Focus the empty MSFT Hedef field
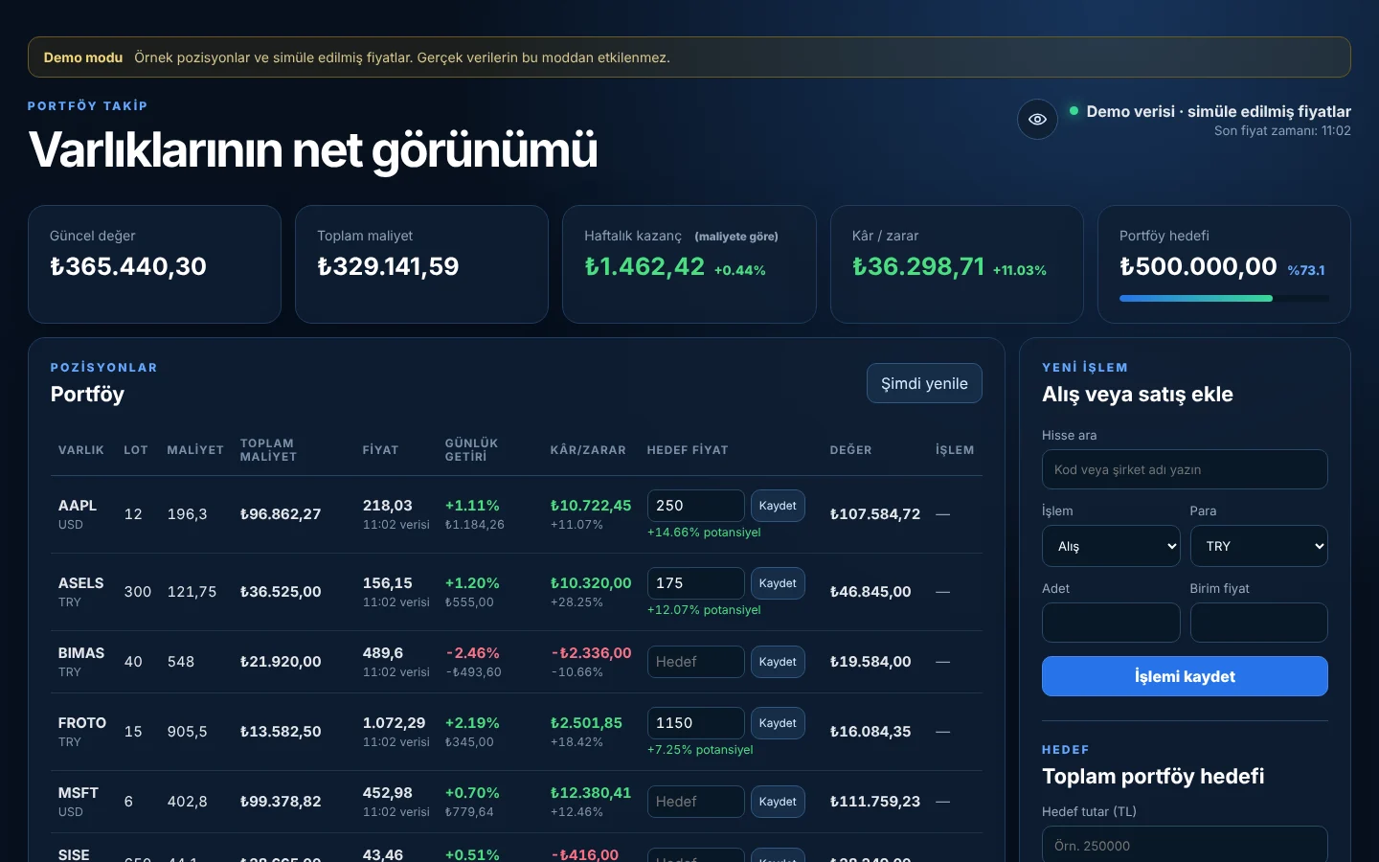The width and height of the screenshot is (1379, 862). [696, 802]
